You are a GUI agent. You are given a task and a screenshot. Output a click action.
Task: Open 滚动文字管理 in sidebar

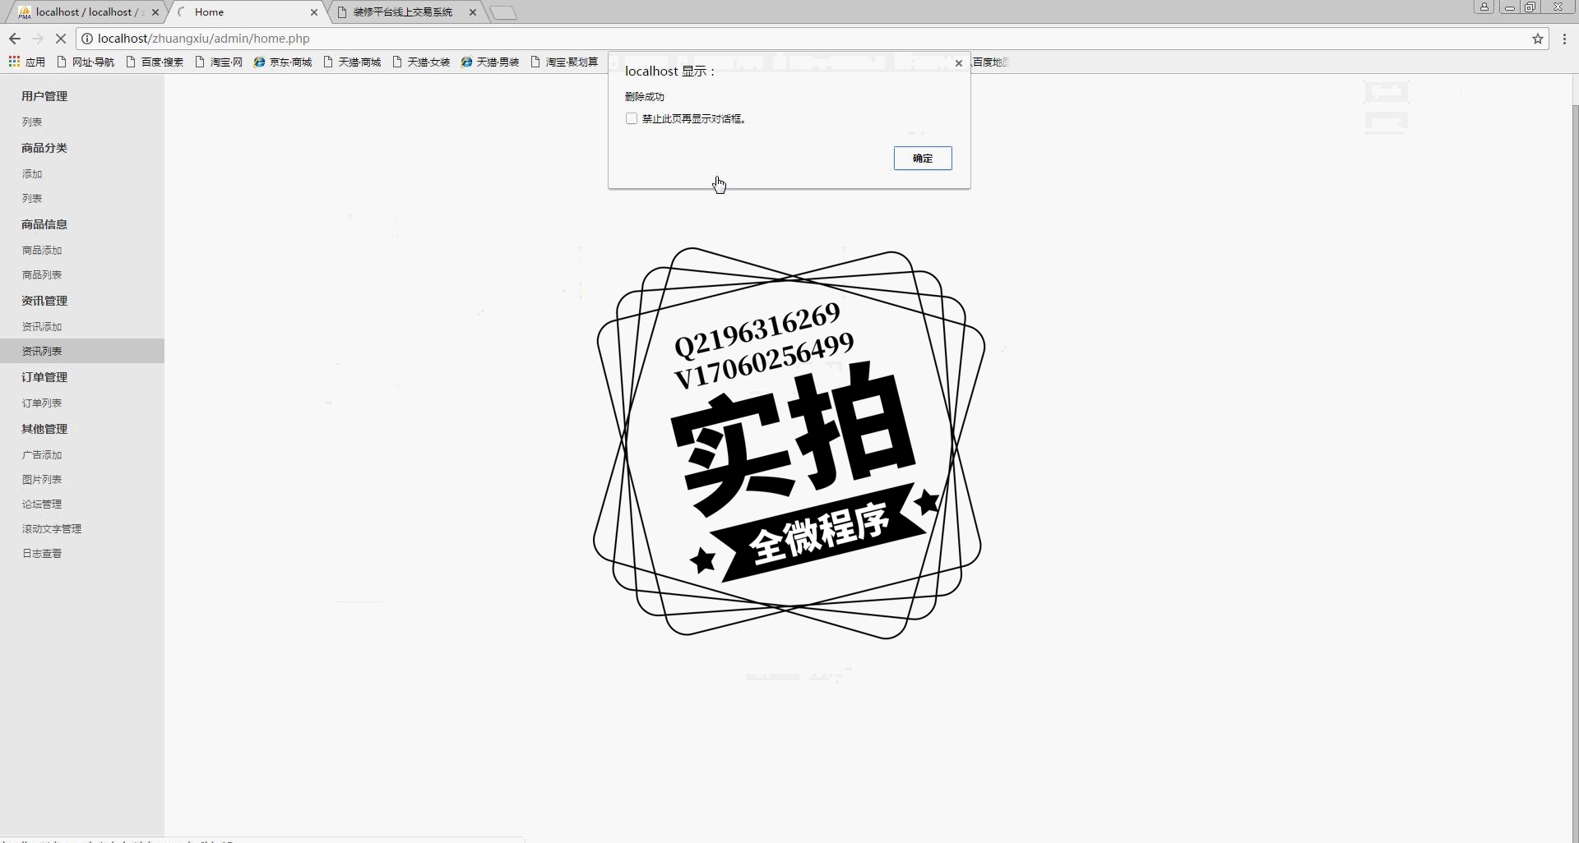click(x=52, y=528)
